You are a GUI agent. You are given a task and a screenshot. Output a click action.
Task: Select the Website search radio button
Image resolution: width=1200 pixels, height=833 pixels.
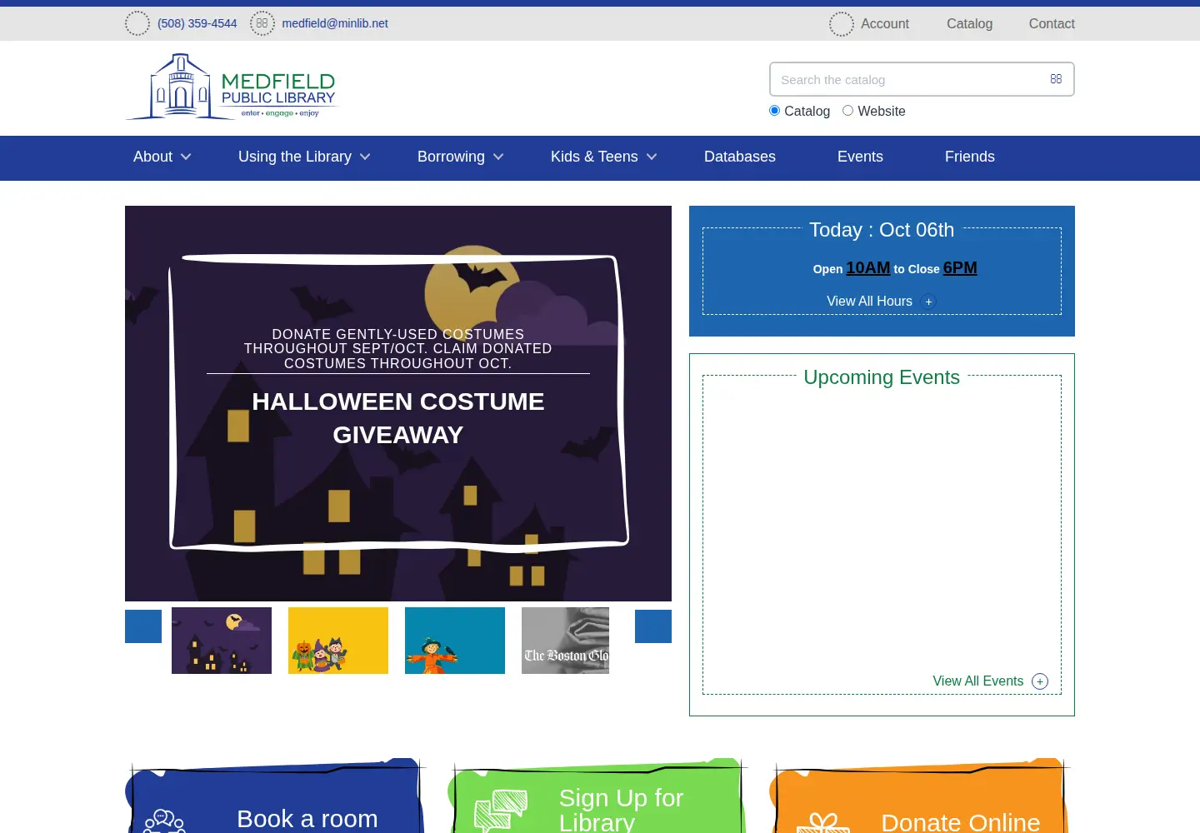click(x=848, y=111)
